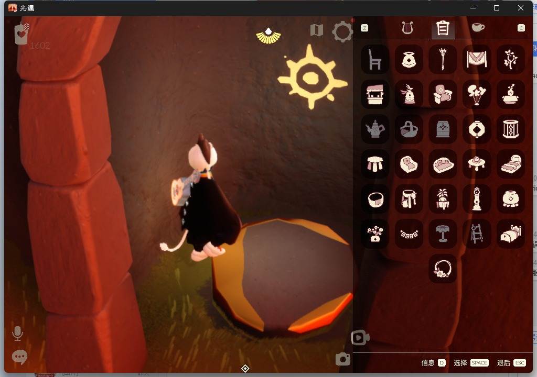The width and height of the screenshot is (537, 377).
Task: Select the grandfather clock prop
Action: click(x=477, y=199)
